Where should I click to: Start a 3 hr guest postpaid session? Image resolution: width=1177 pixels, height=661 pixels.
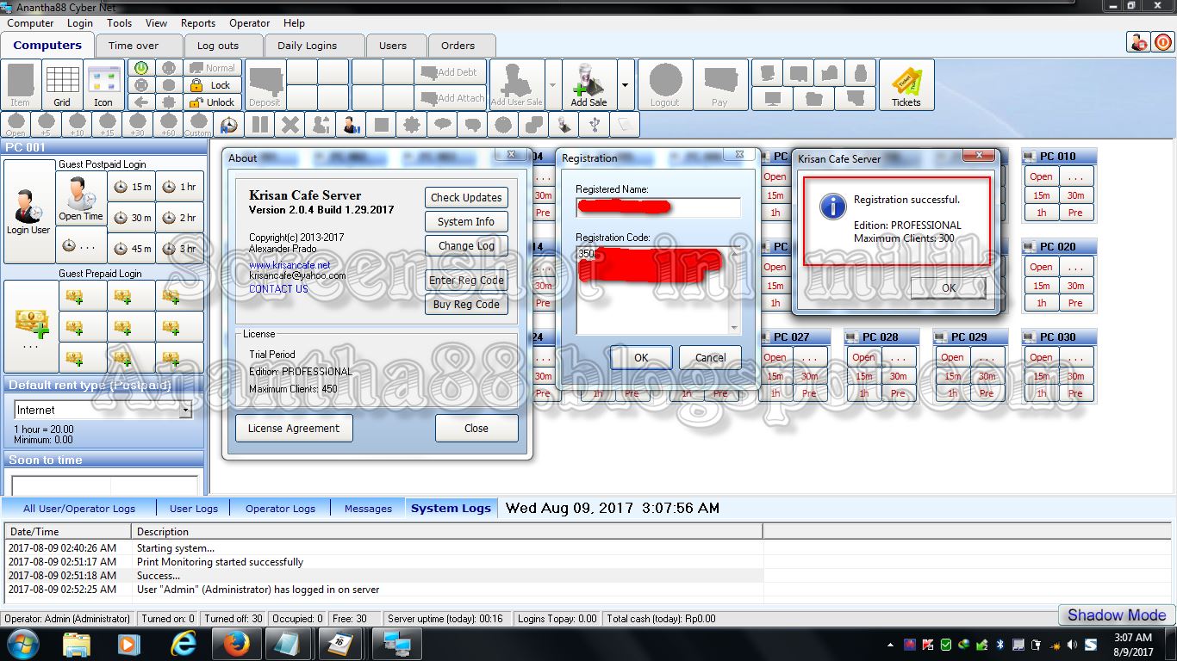point(180,249)
